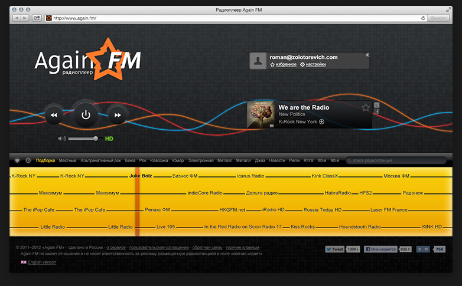The width and height of the screenshot is (462, 286).
Task: Open the Новости tab
Action: tap(277, 160)
